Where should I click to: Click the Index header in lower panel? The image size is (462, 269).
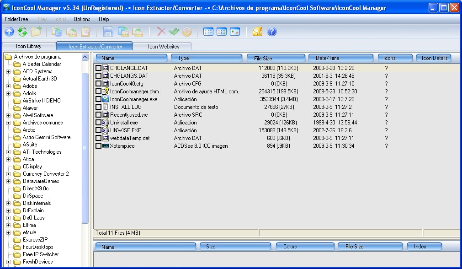424,247
